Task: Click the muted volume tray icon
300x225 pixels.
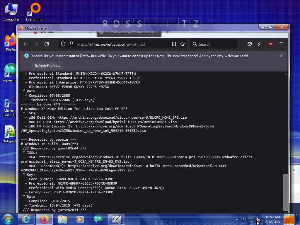Action: click(x=258, y=219)
